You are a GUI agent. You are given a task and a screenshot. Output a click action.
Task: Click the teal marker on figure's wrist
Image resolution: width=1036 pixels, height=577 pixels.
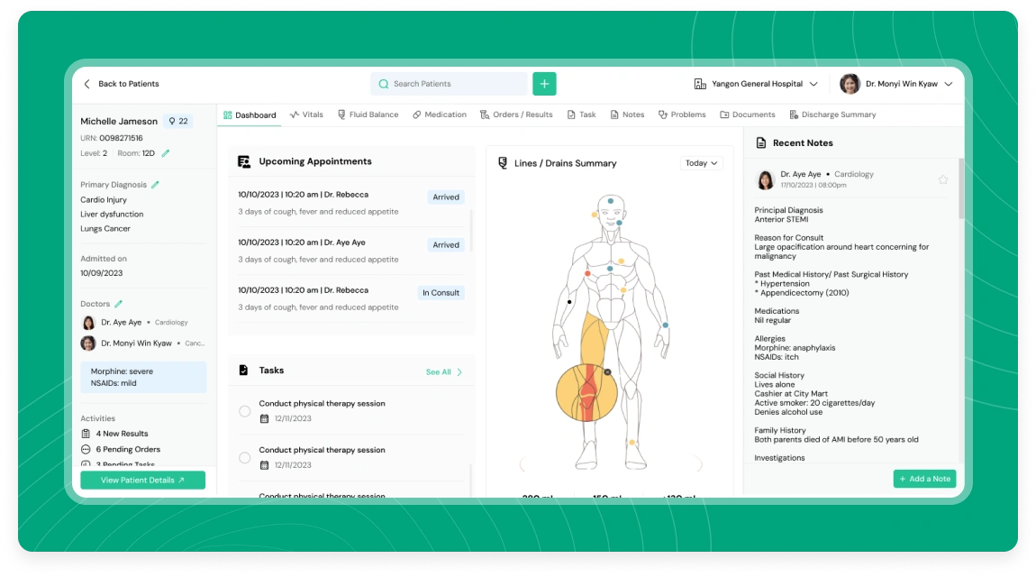click(x=666, y=325)
